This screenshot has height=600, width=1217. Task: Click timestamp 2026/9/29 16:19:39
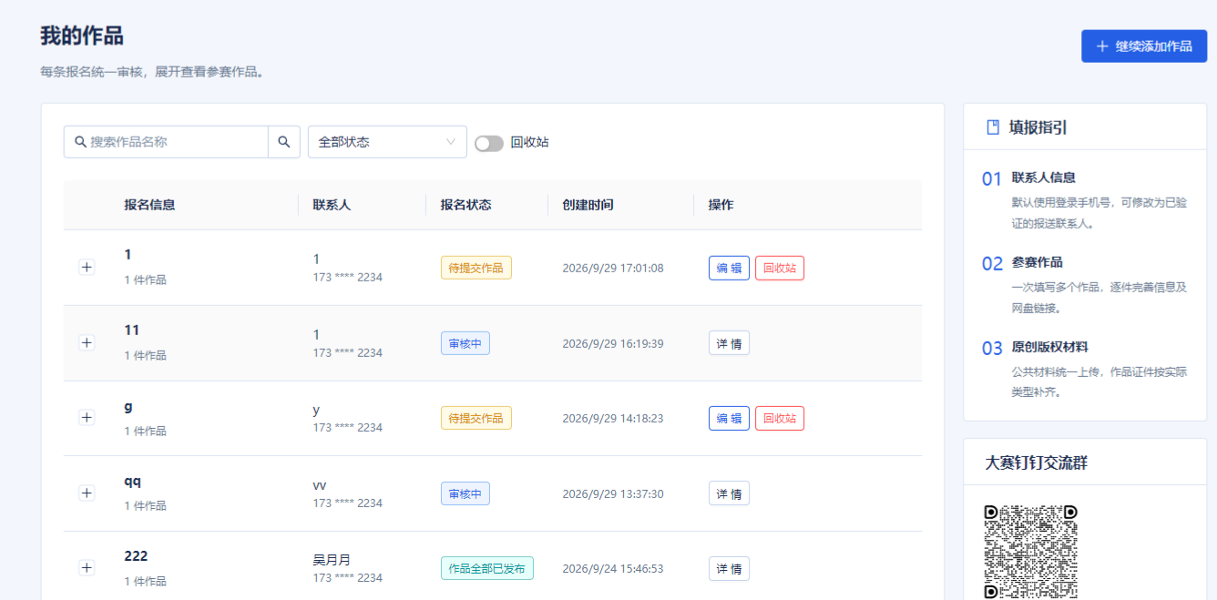click(612, 343)
